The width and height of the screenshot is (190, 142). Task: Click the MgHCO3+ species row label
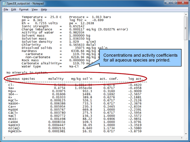point(15,131)
